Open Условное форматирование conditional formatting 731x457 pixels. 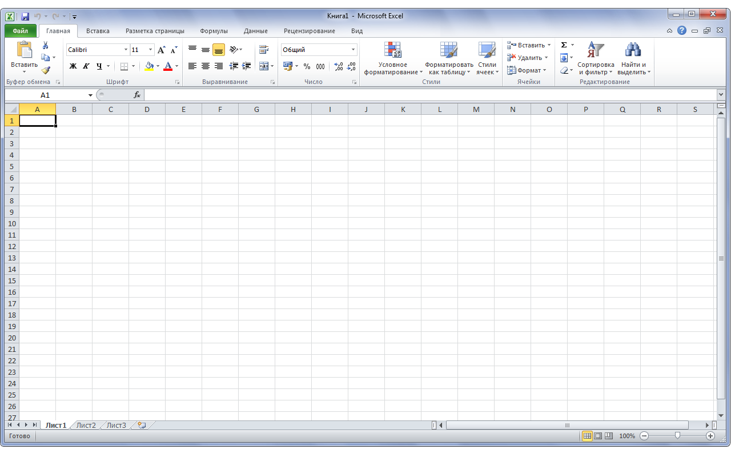click(393, 58)
